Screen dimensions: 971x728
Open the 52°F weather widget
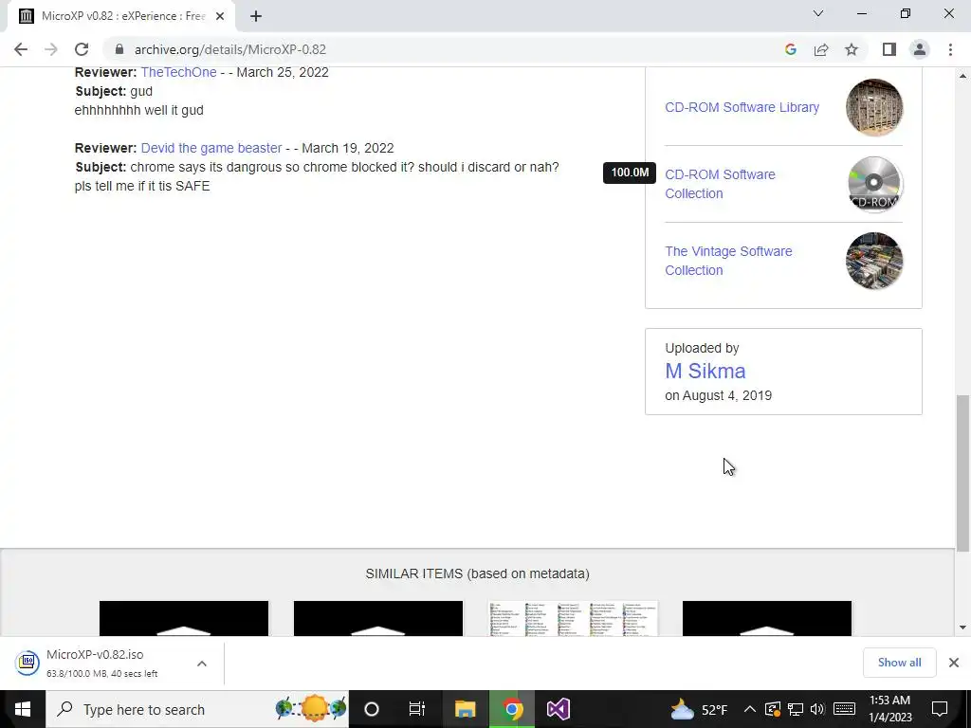click(x=699, y=709)
